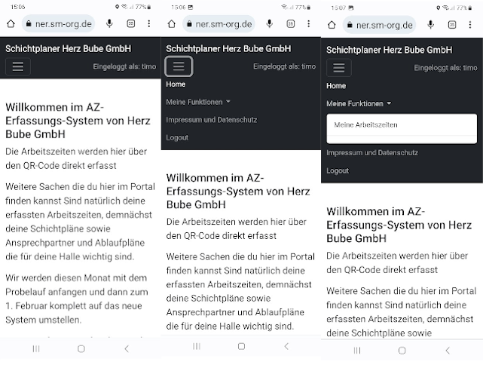Image resolution: width=483 pixels, height=368 pixels.
Task: Click Logout in the middle screenshot's menu
Action: click(x=177, y=137)
